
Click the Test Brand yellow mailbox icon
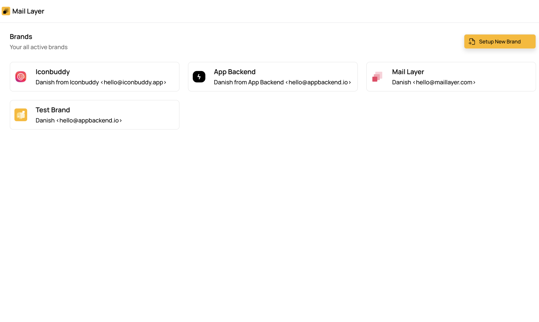pyautogui.click(x=21, y=115)
